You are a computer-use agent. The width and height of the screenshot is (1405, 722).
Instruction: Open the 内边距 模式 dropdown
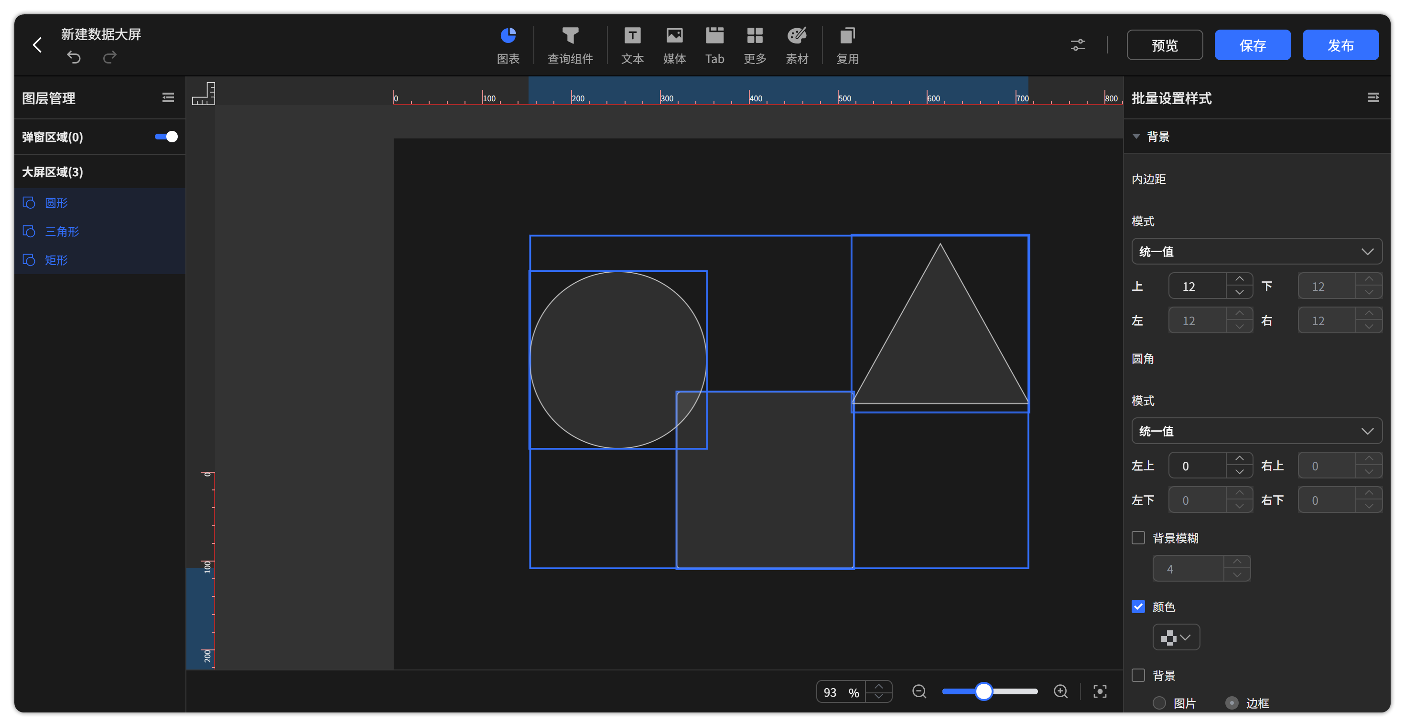click(x=1257, y=251)
